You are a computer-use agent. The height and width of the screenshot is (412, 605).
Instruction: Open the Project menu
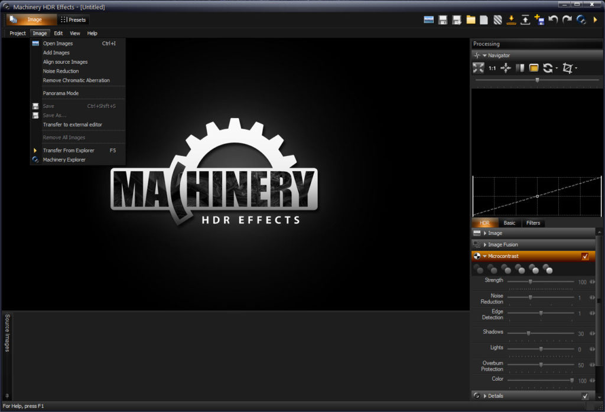18,34
